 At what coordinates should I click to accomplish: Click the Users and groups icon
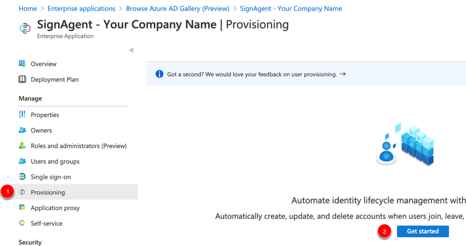click(x=22, y=161)
